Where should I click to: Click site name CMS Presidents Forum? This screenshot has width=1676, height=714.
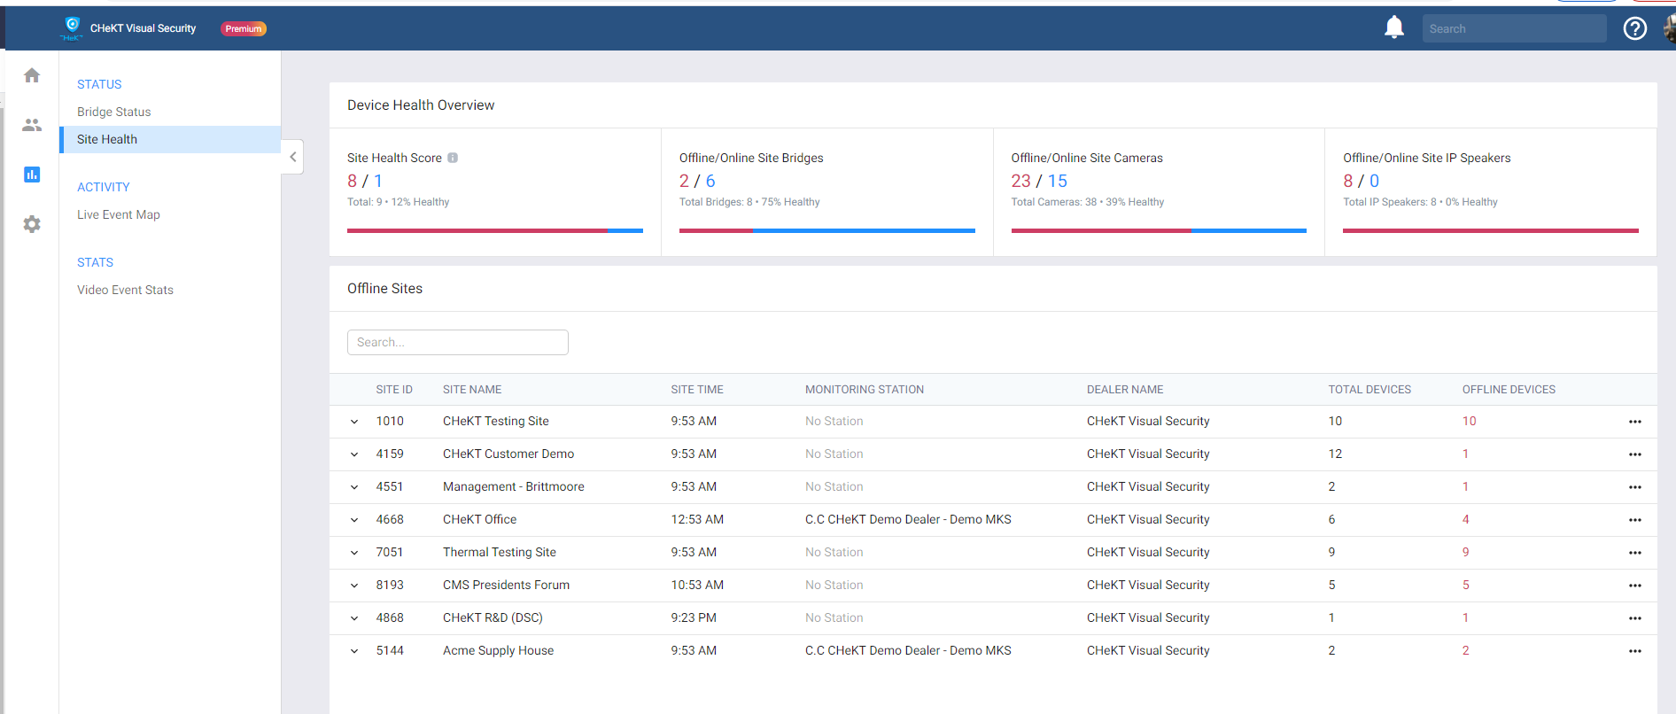point(506,586)
